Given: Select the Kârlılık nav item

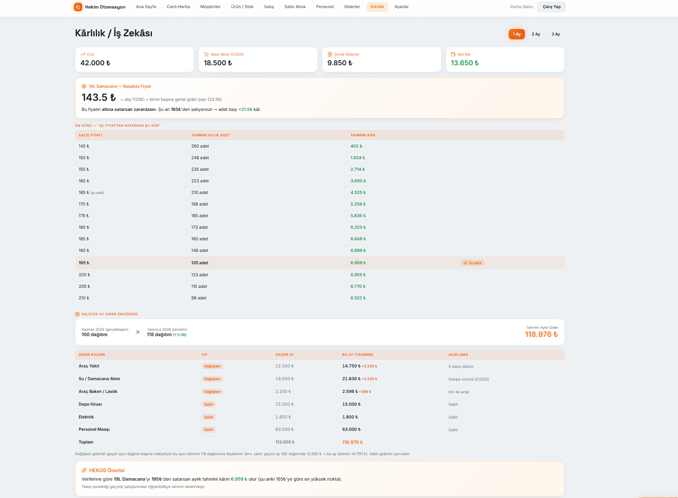Looking at the screenshot, I should tap(377, 7).
